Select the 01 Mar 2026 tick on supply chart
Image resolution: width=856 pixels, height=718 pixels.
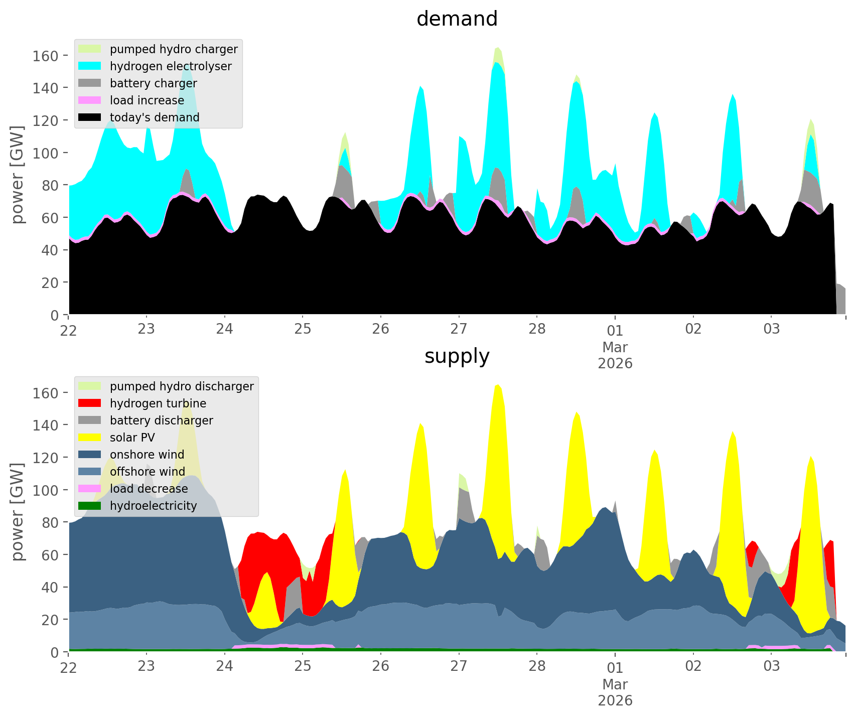point(615,667)
